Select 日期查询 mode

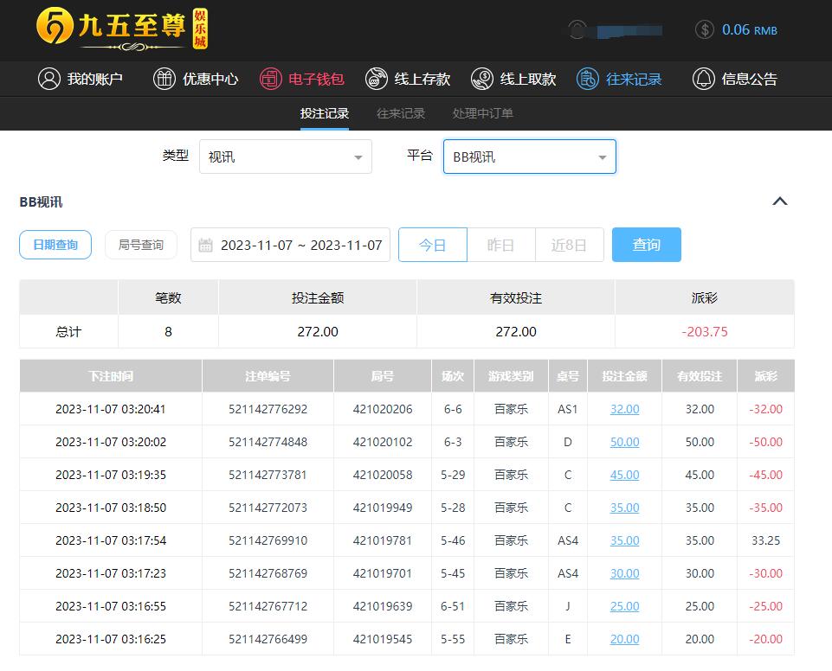click(55, 245)
